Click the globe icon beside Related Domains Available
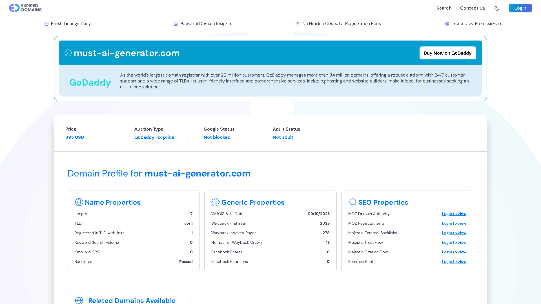 click(x=79, y=300)
